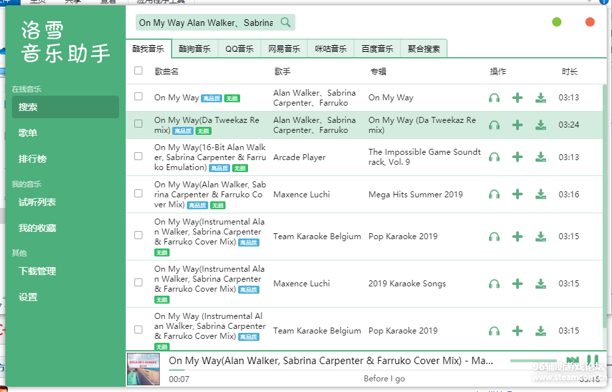Play the first On My Way song
612x392 pixels.
(494, 98)
